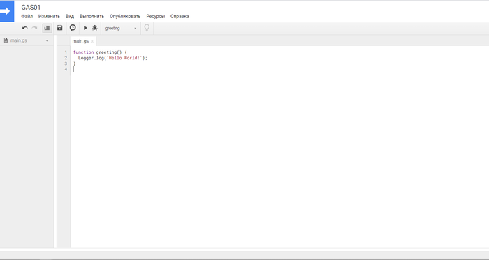Start debugging with the bug icon
The height and width of the screenshot is (260, 489).
(x=95, y=28)
